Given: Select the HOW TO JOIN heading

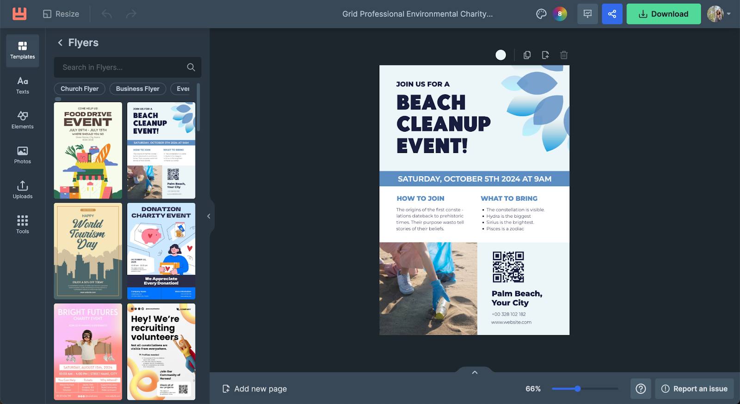Looking at the screenshot, I should point(420,198).
